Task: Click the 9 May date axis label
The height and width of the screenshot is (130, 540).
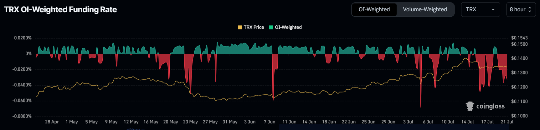Action: click(x=111, y=122)
